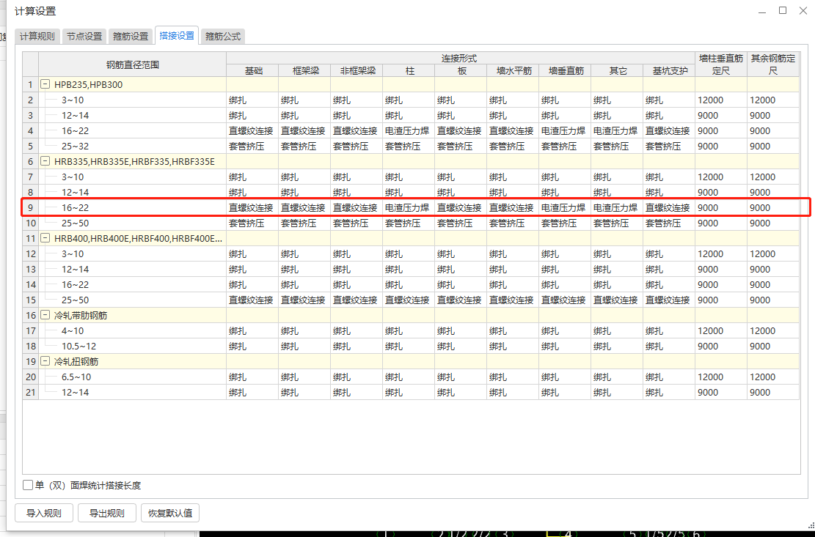Screen dimensions: 815x537
Task: Click row header number 9
Action: point(31,207)
